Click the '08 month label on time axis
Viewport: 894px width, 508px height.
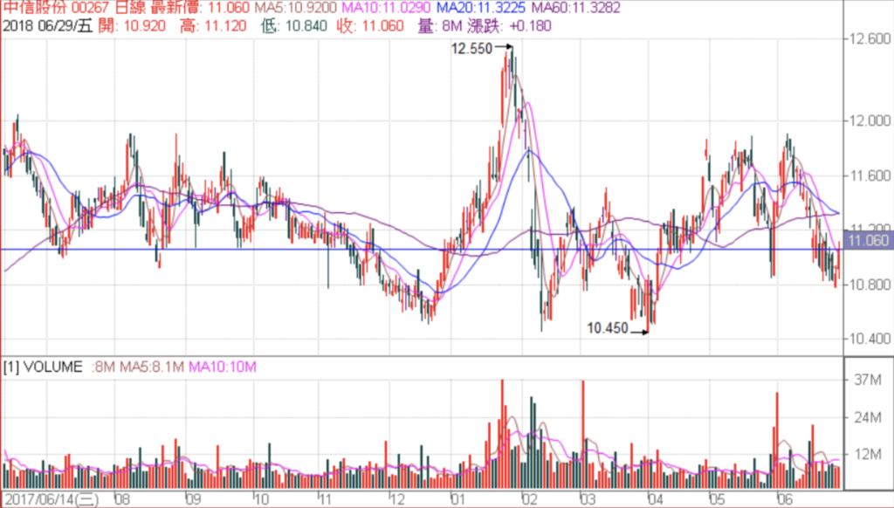point(122,499)
